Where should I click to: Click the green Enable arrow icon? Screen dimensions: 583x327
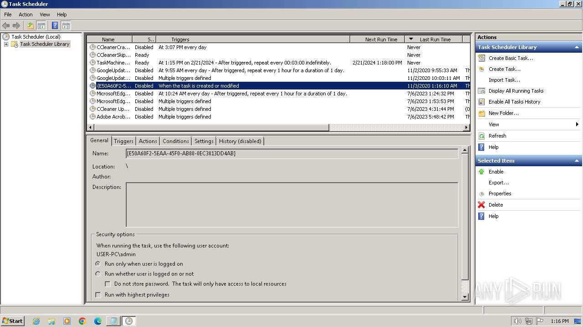481,172
